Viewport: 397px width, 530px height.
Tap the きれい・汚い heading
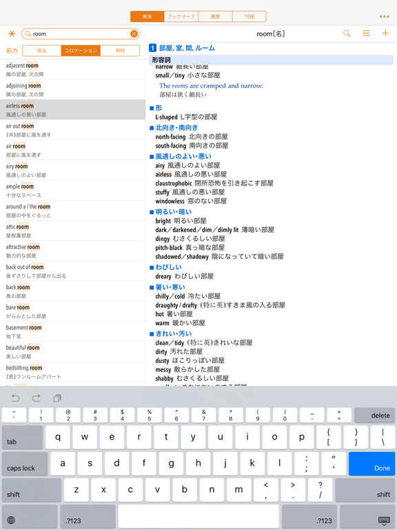point(173,333)
